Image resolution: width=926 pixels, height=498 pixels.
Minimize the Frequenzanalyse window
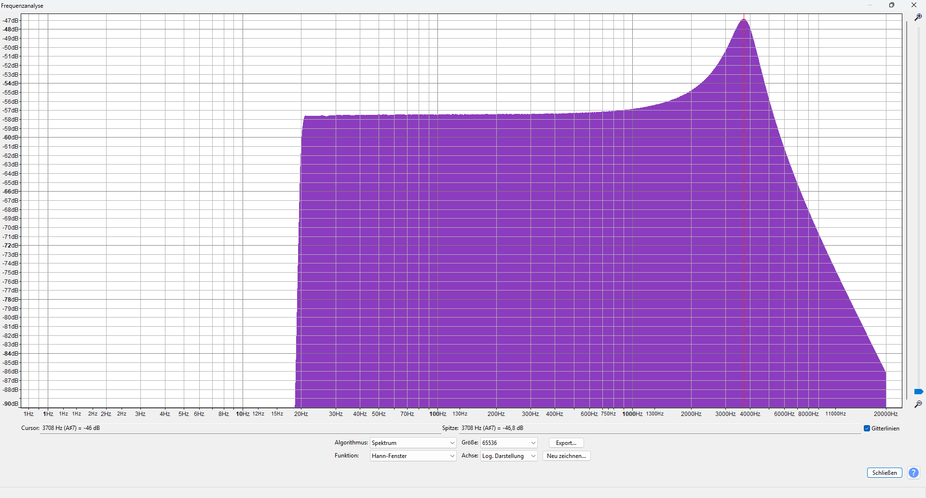pyautogui.click(x=870, y=5)
